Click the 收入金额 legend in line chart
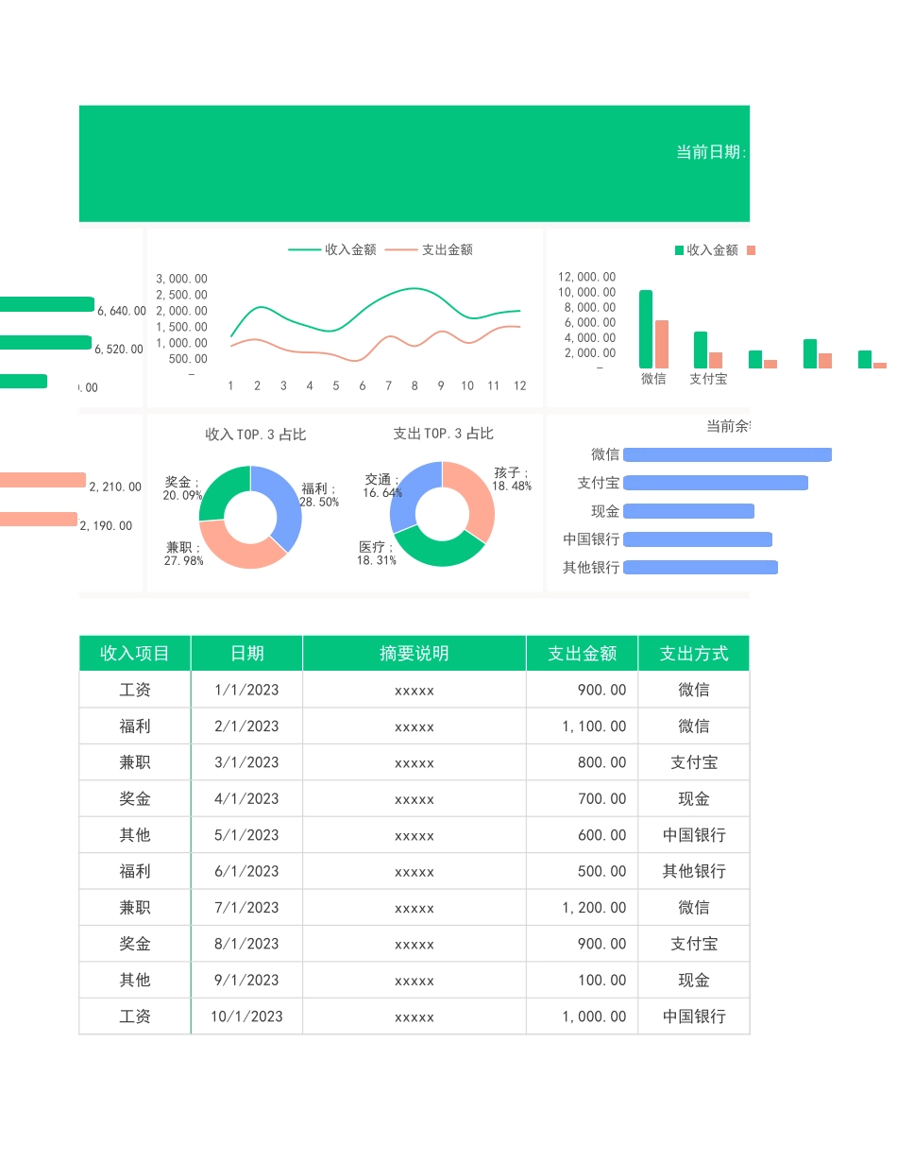This screenshot has width=897, height=1162. tap(332, 249)
